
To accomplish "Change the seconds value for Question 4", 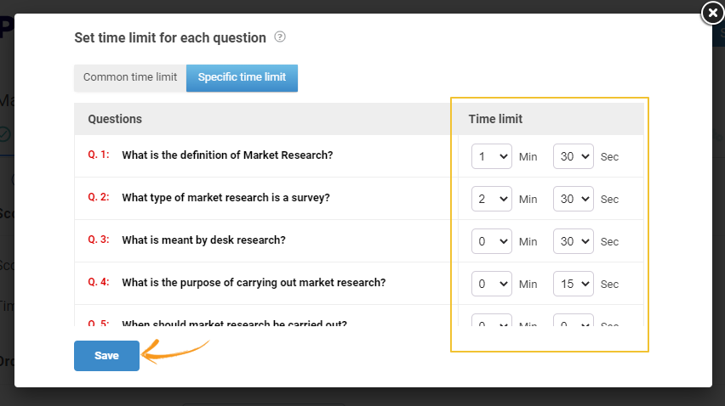I will pyautogui.click(x=574, y=284).
